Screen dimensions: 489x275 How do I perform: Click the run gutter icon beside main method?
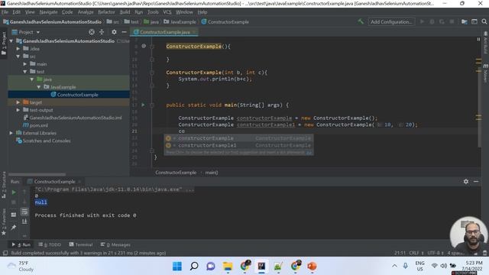(143, 105)
